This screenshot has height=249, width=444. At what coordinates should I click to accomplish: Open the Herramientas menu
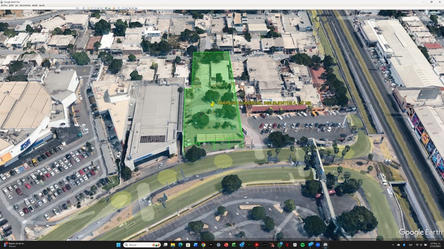tap(25, 5)
